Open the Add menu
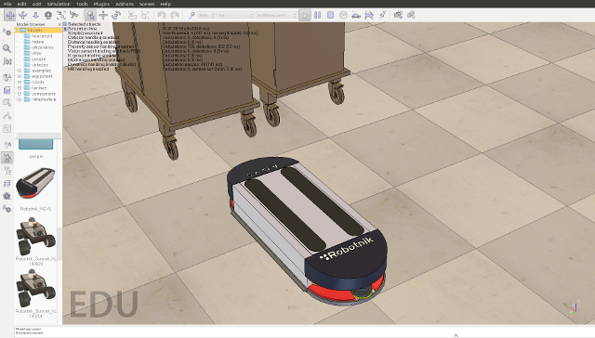Screen dimensions: 595x338 (x=36, y=4)
